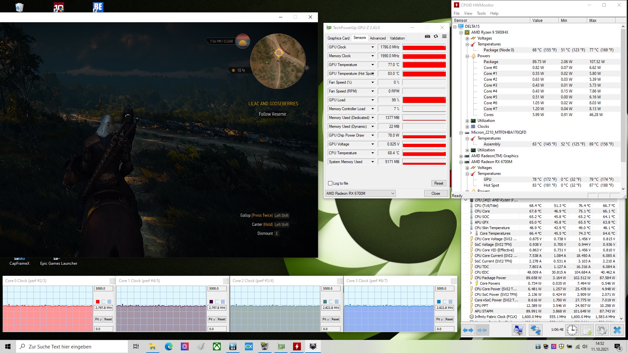This screenshot has width=628, height=353.
Task: Switch to HWMonitor red lightning taskbar icon
Action: [297, 346]
